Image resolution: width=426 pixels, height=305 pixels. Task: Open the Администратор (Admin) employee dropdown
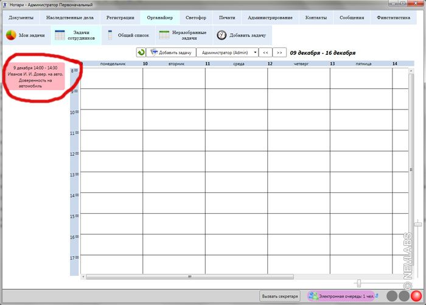click(x=228, y=53)
